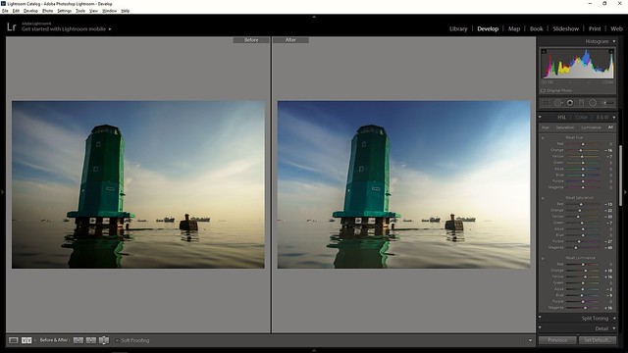Open the Before & After view options dropdown

35,340
